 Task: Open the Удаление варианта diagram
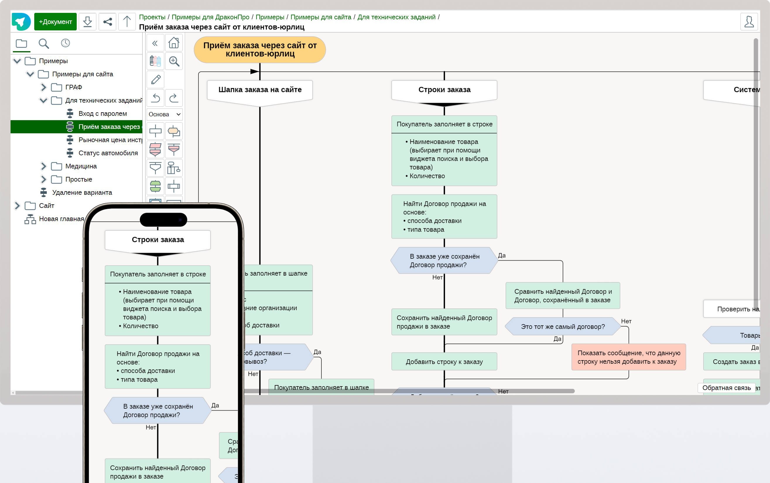point(82,192)
